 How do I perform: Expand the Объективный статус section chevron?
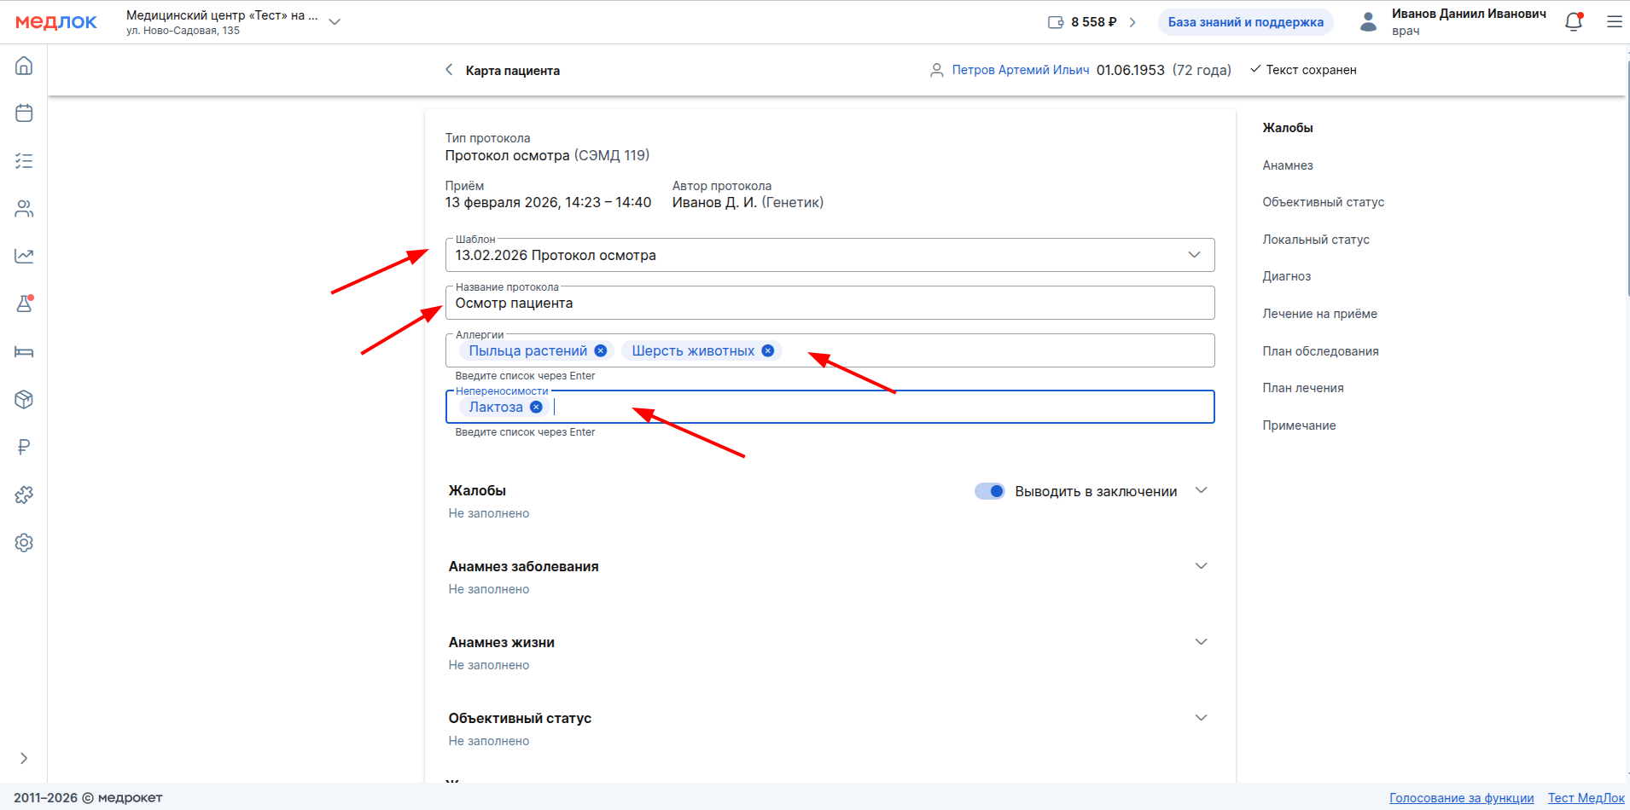[1201, 718]
